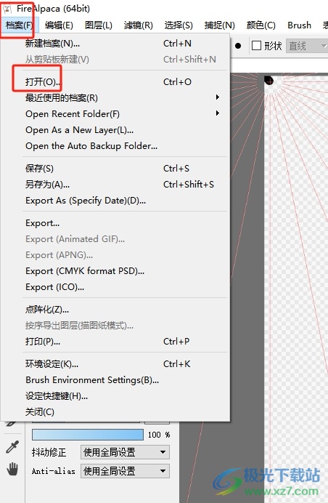This screenshot has width=328, height=503.
Task: Expand 最近使用的档案(R) submenu
Action: [115, 97]
